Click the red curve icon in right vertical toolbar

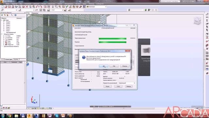(x=207, y=41)
